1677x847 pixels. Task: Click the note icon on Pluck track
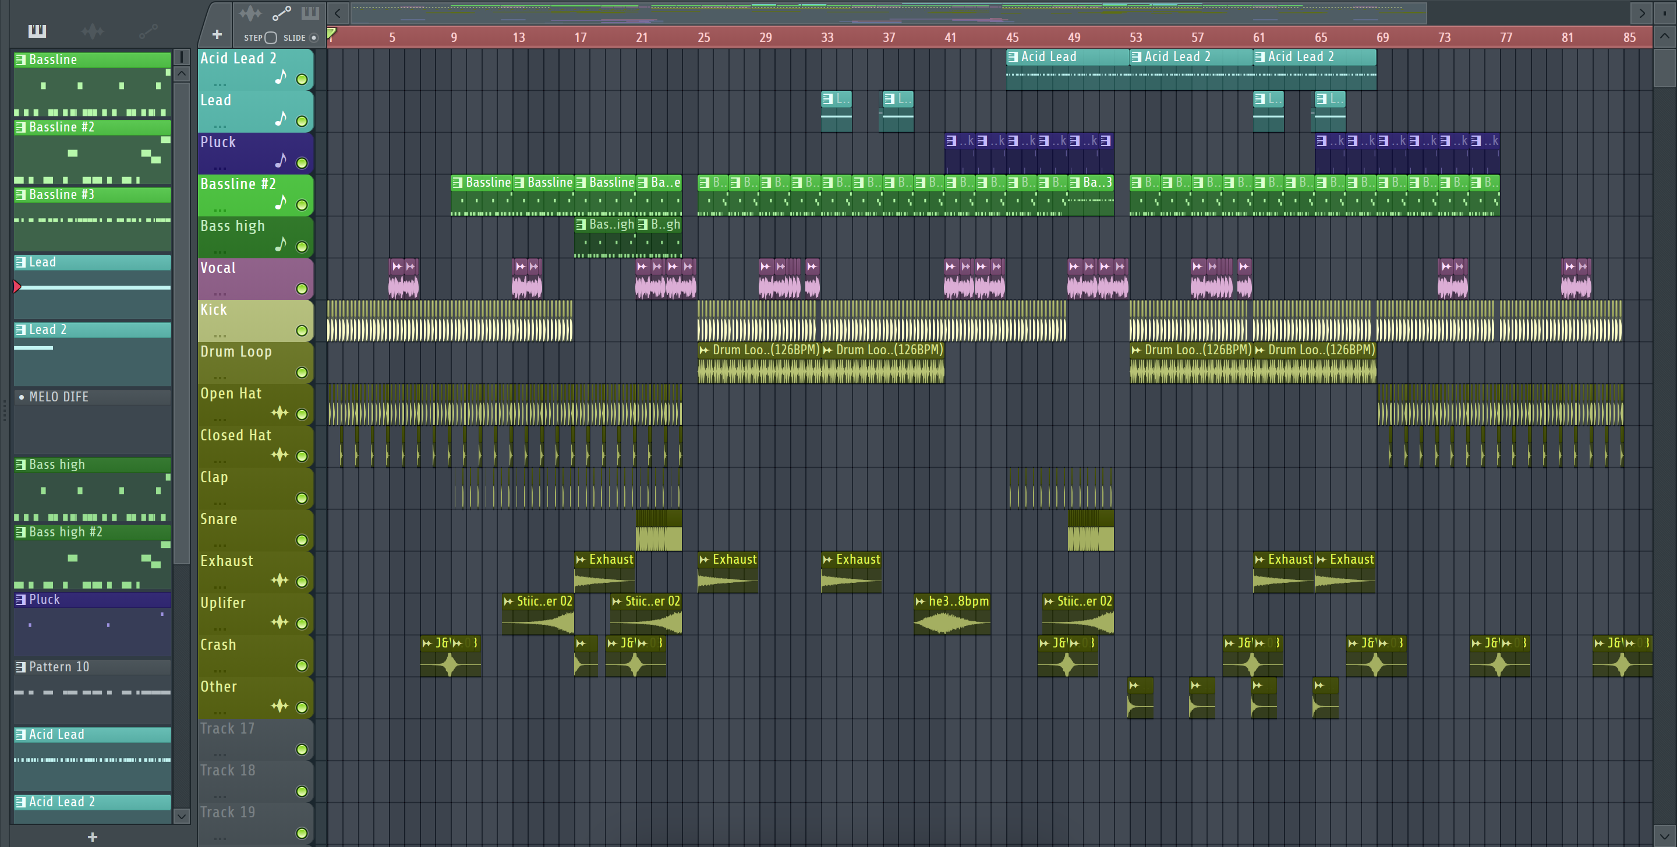(281, 160)
